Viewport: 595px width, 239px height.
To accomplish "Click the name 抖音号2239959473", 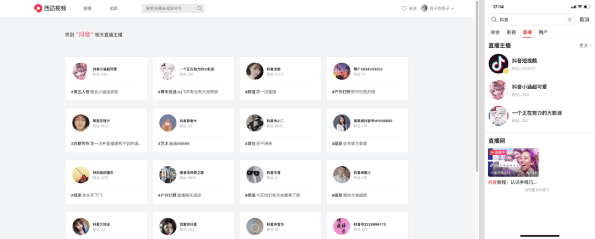I will click(370, 224).
